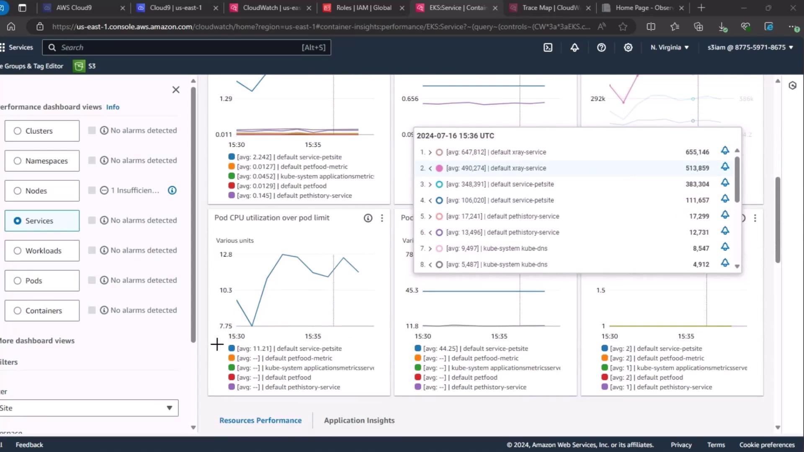The image size is (804, 452).
Task: Select the Clusters view radio button
Action: click(x=17, y=131)
